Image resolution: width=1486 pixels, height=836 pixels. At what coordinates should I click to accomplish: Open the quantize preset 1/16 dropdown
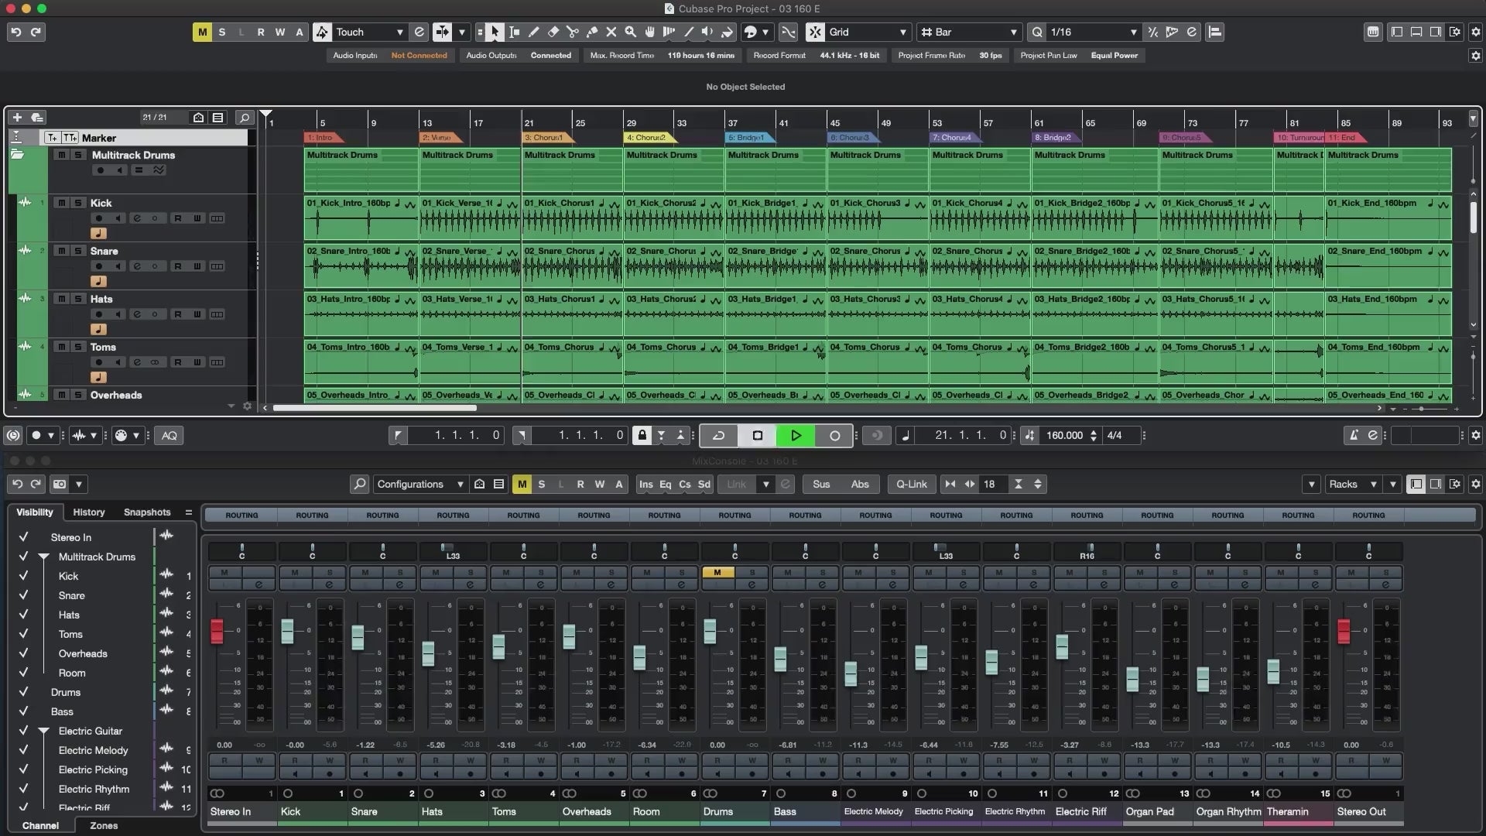[1133, 32]
